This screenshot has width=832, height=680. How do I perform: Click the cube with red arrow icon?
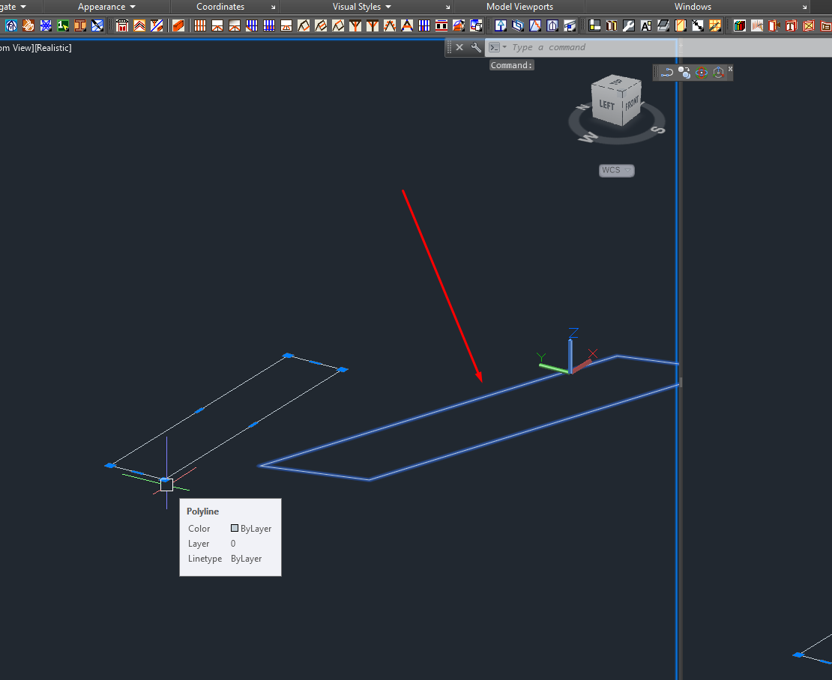[x=476, y=25]
